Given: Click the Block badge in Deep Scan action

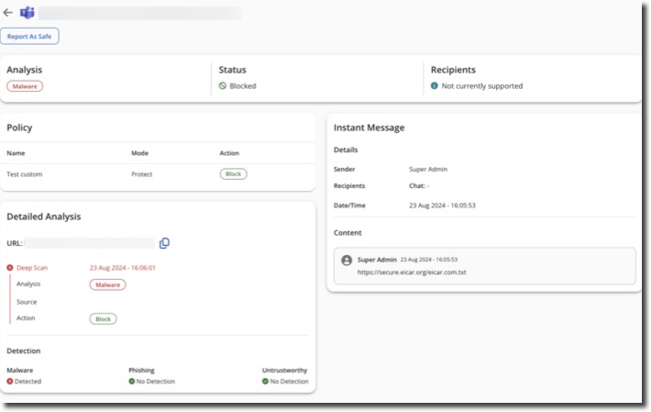Looking at the screenshot, I should tap(103, 319).
